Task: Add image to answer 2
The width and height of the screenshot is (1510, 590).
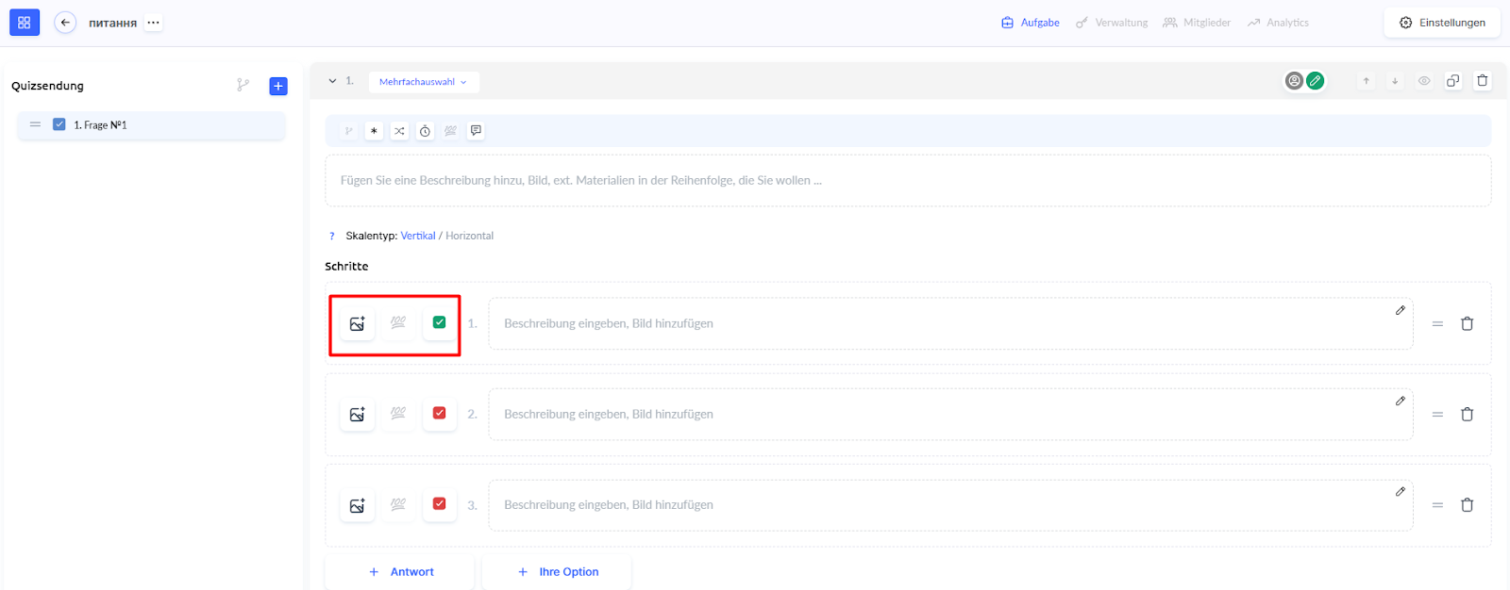Action: 357,415
